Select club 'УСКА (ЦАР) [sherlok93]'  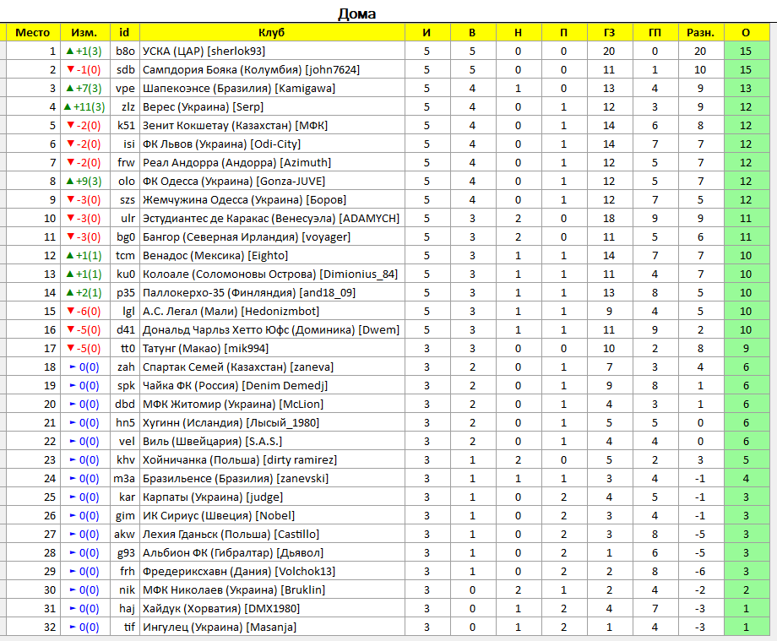tap(204, 51)
